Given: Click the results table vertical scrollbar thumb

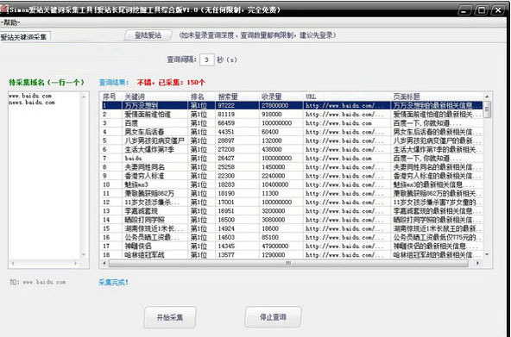Looking at the screenshot, I should (487, 109).
